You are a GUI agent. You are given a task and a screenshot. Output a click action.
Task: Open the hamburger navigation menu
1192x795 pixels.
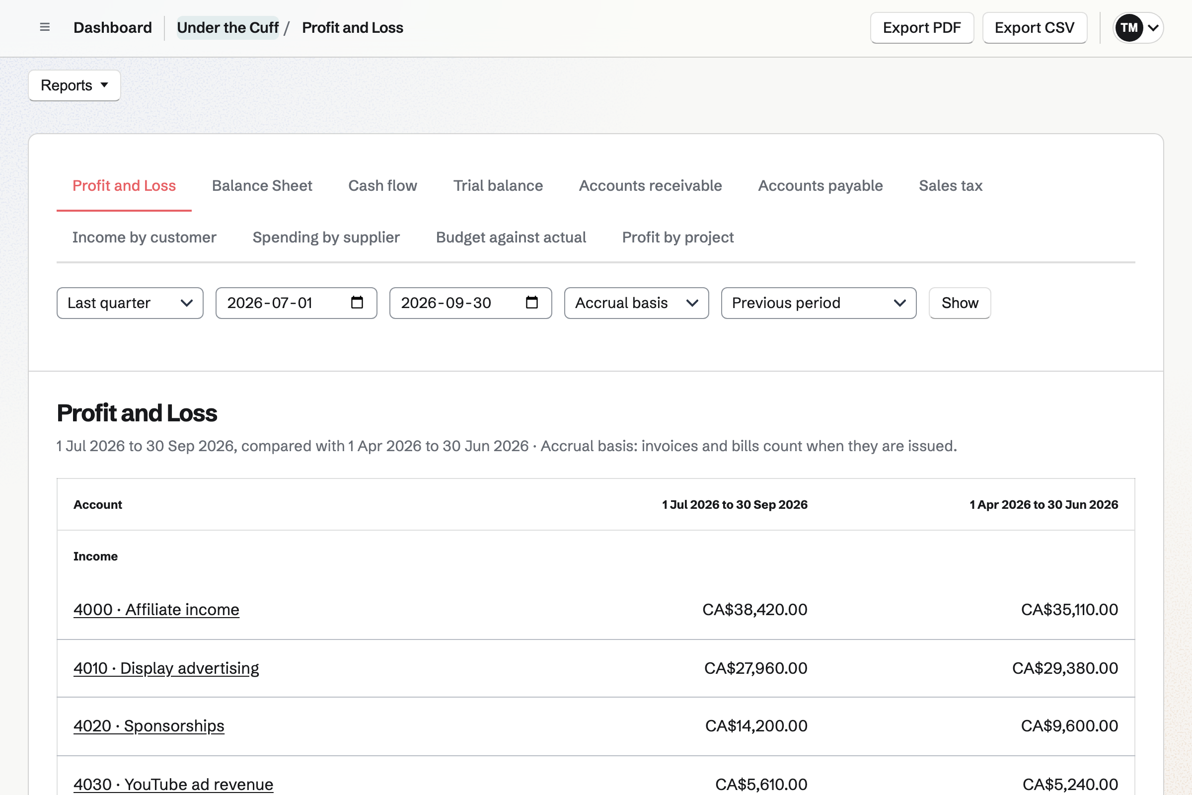(45, 27)
